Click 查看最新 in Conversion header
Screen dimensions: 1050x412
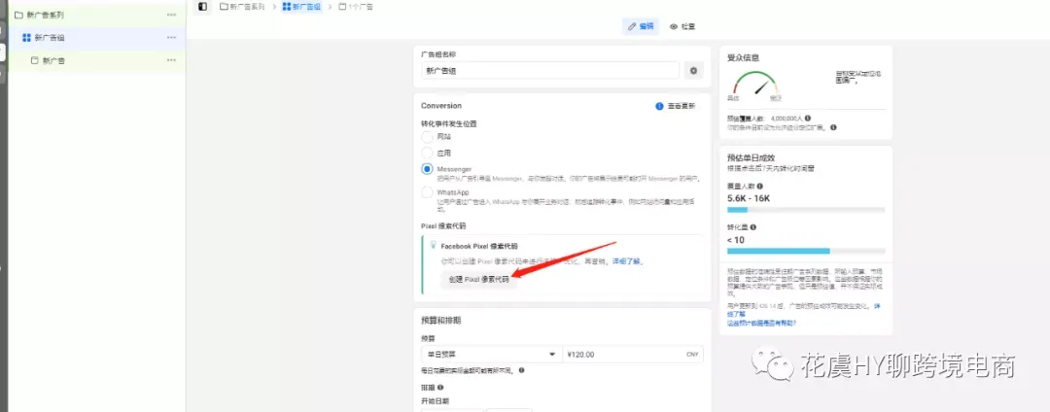(x=681, y=106)
